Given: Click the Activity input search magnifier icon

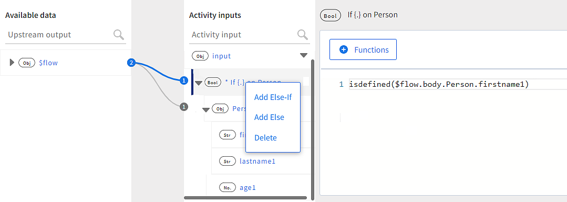Looking at the screenshot, I should coord(303,35).
